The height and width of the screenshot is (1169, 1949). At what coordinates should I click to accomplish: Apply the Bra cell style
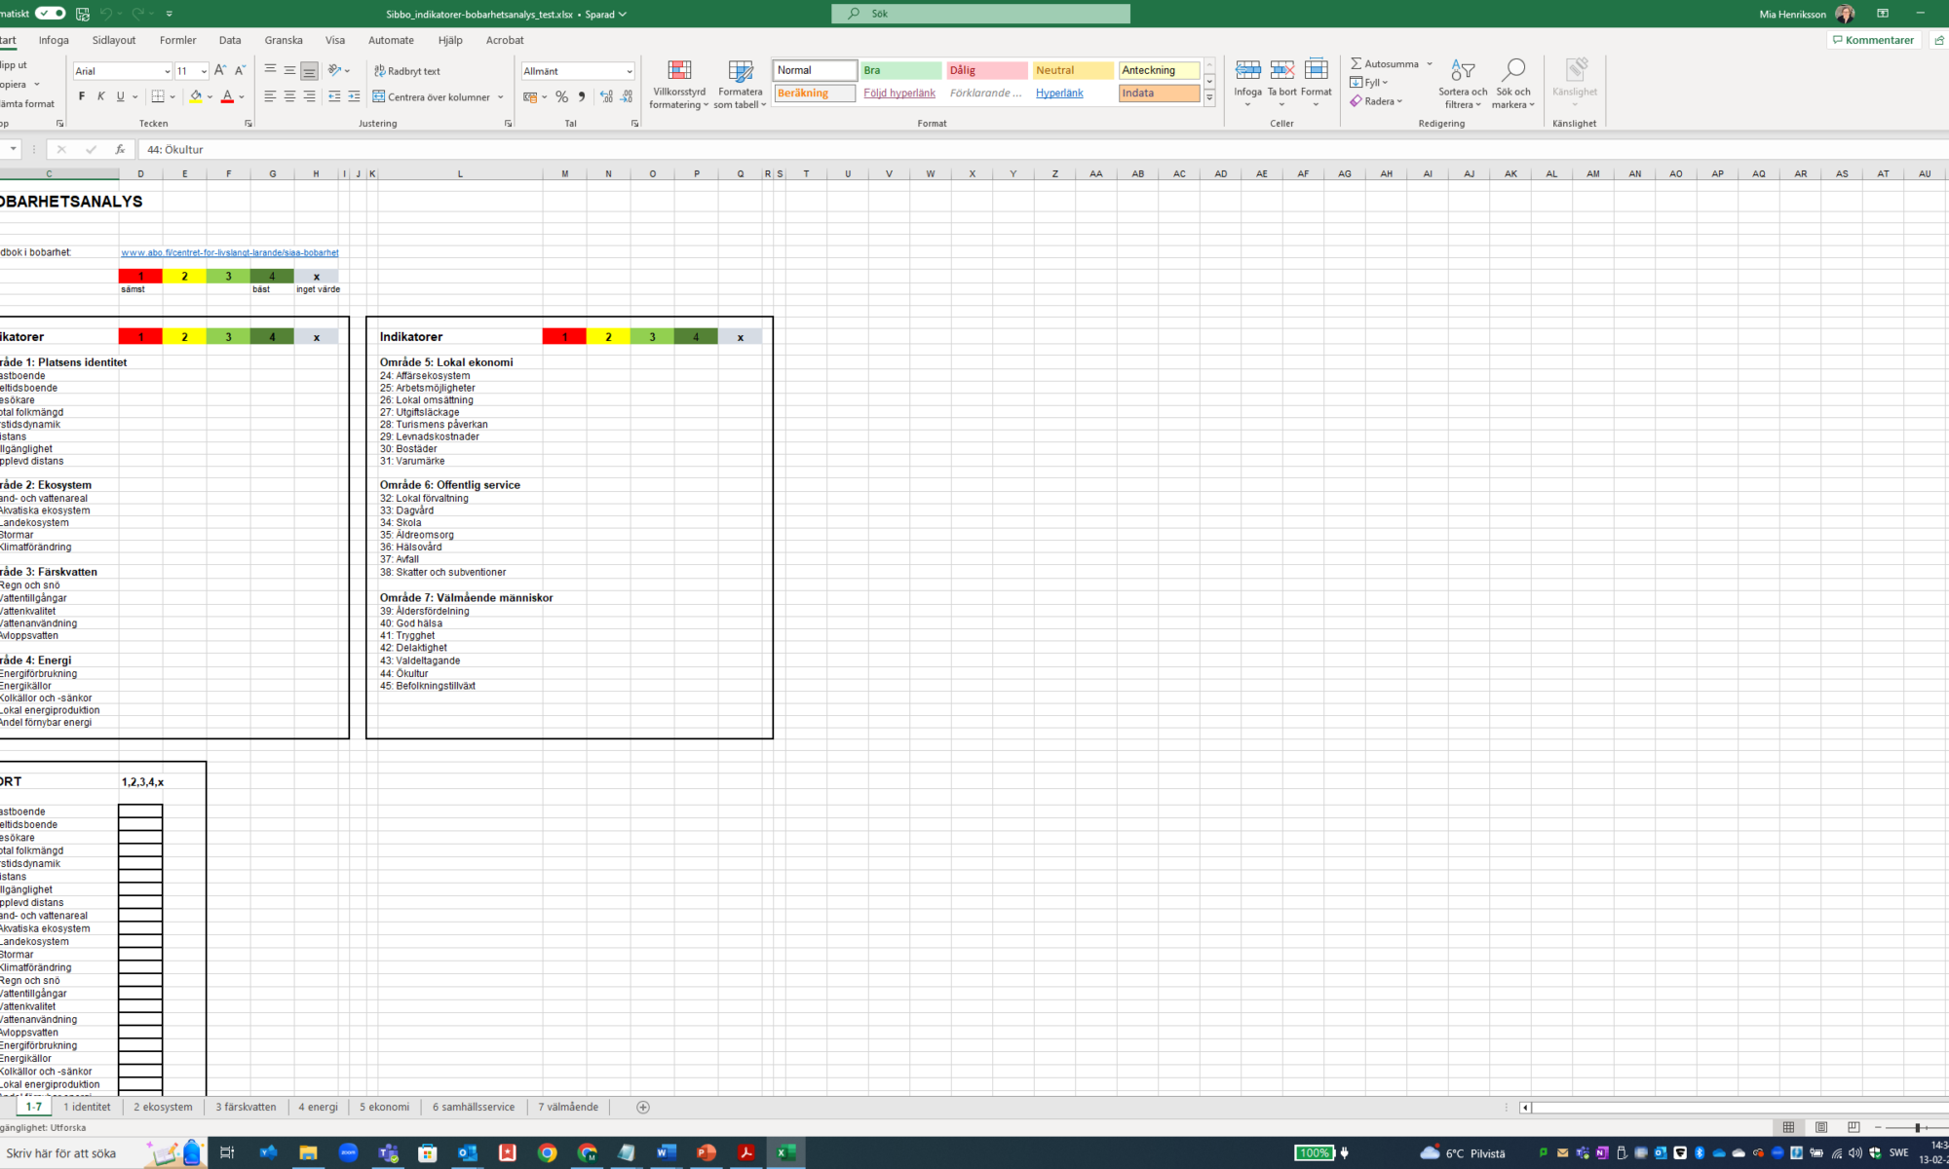(900, 70)
